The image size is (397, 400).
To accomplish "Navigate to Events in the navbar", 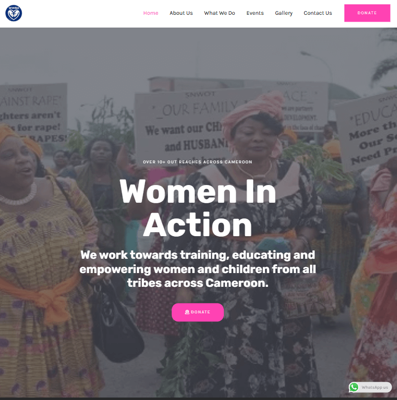I will pos(255,13).
